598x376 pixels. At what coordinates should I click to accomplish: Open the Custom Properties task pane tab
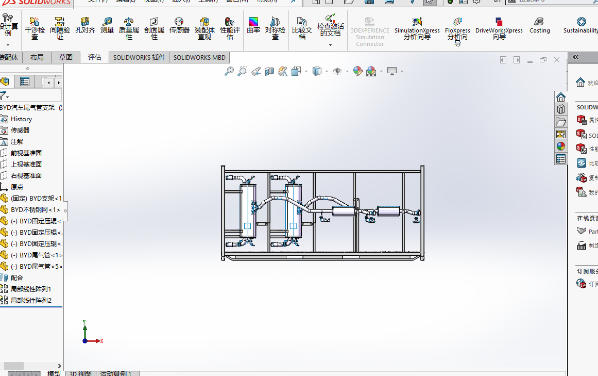coord(560,159)
